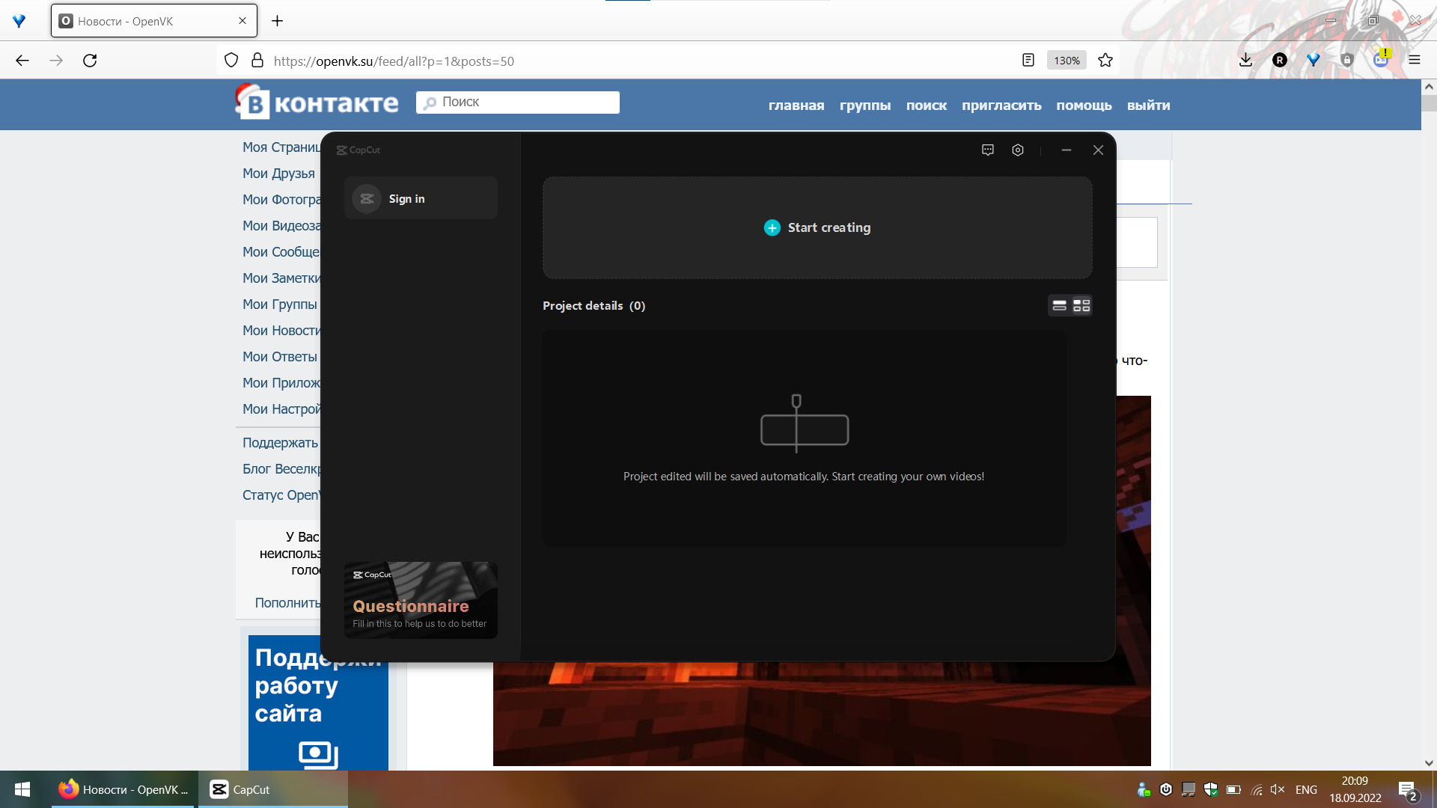Open the Questionnaire banner
This screenshot has width=1437, height=808.
pos(421,600)
